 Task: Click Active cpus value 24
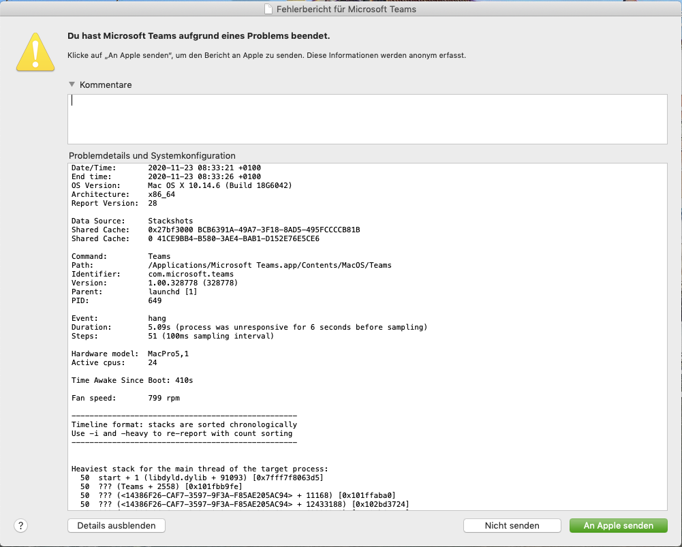(152, 362)
